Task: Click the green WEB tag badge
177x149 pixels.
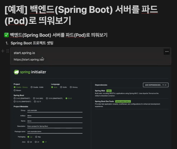Action: [x=109, y=91]
